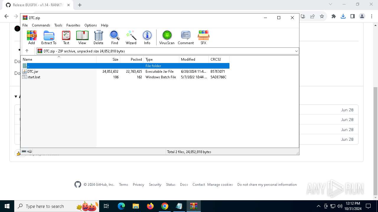Viewport: 378px width, 212px height.
Task: Select the DTC.jar file name
Action: [x=33, y=71]
